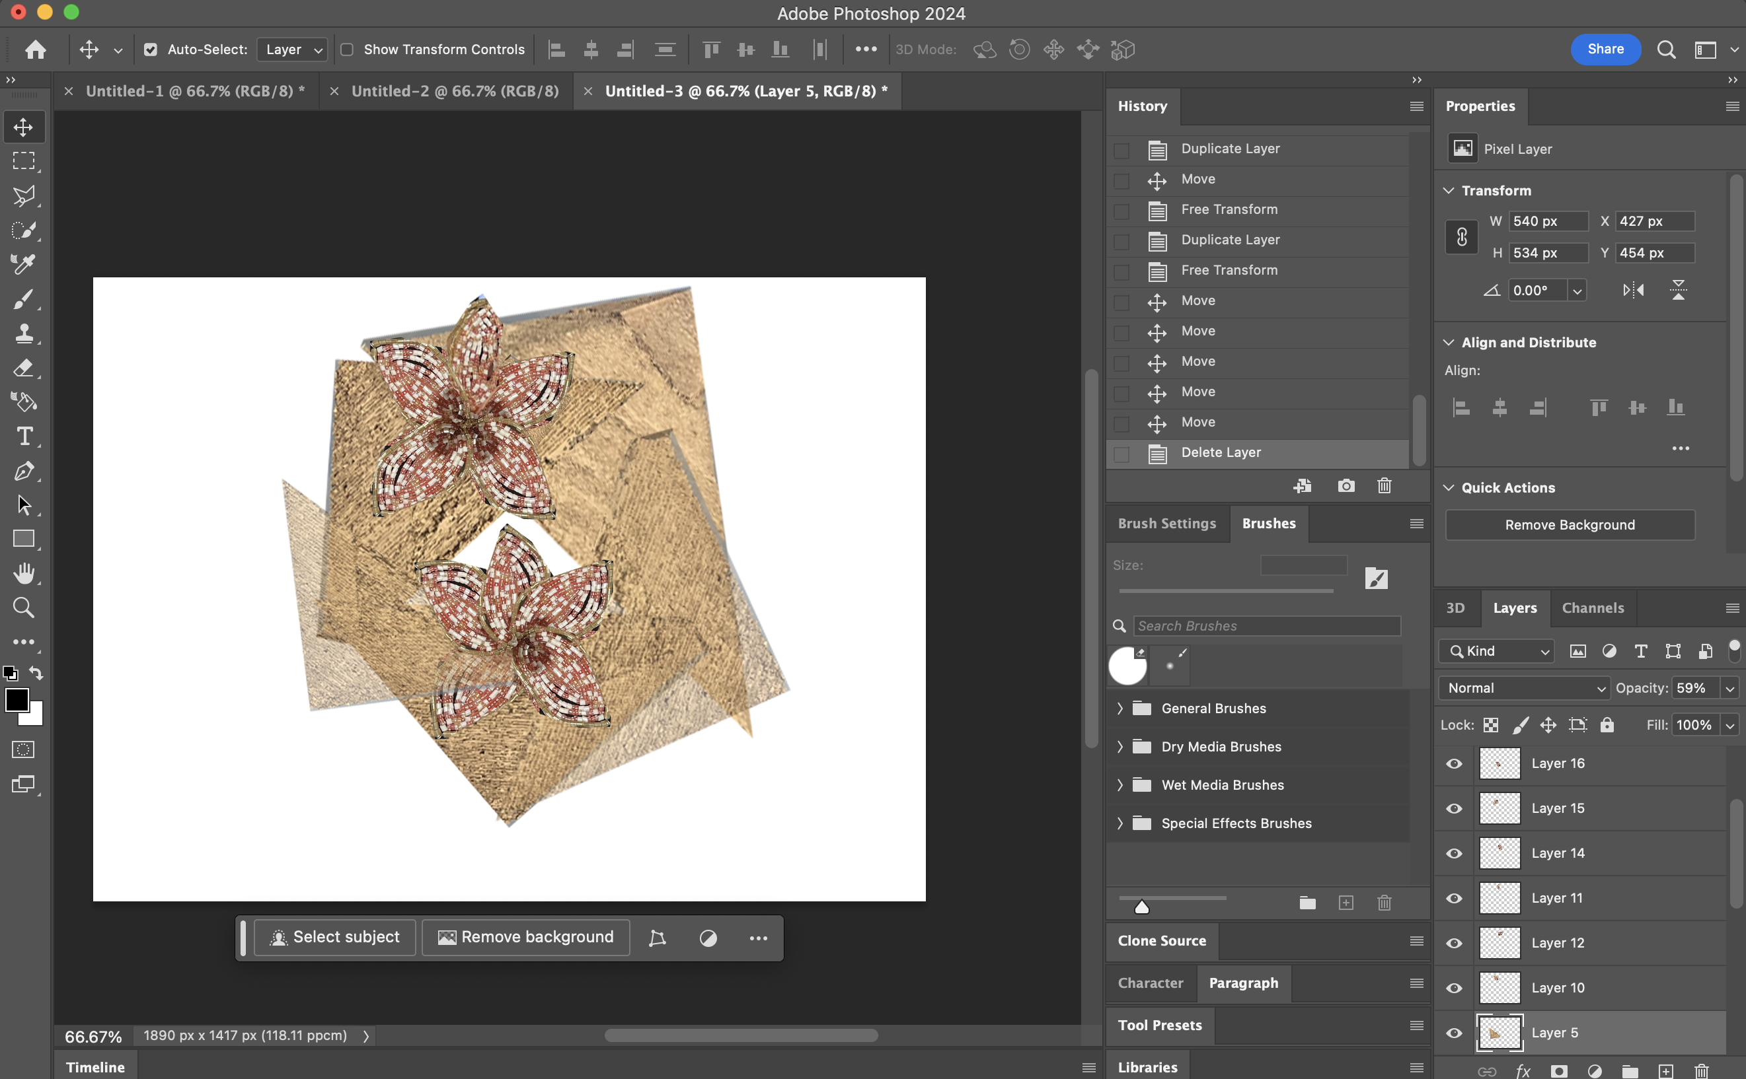
Task: Select the Eraser tool
Action: click(24, 368)
